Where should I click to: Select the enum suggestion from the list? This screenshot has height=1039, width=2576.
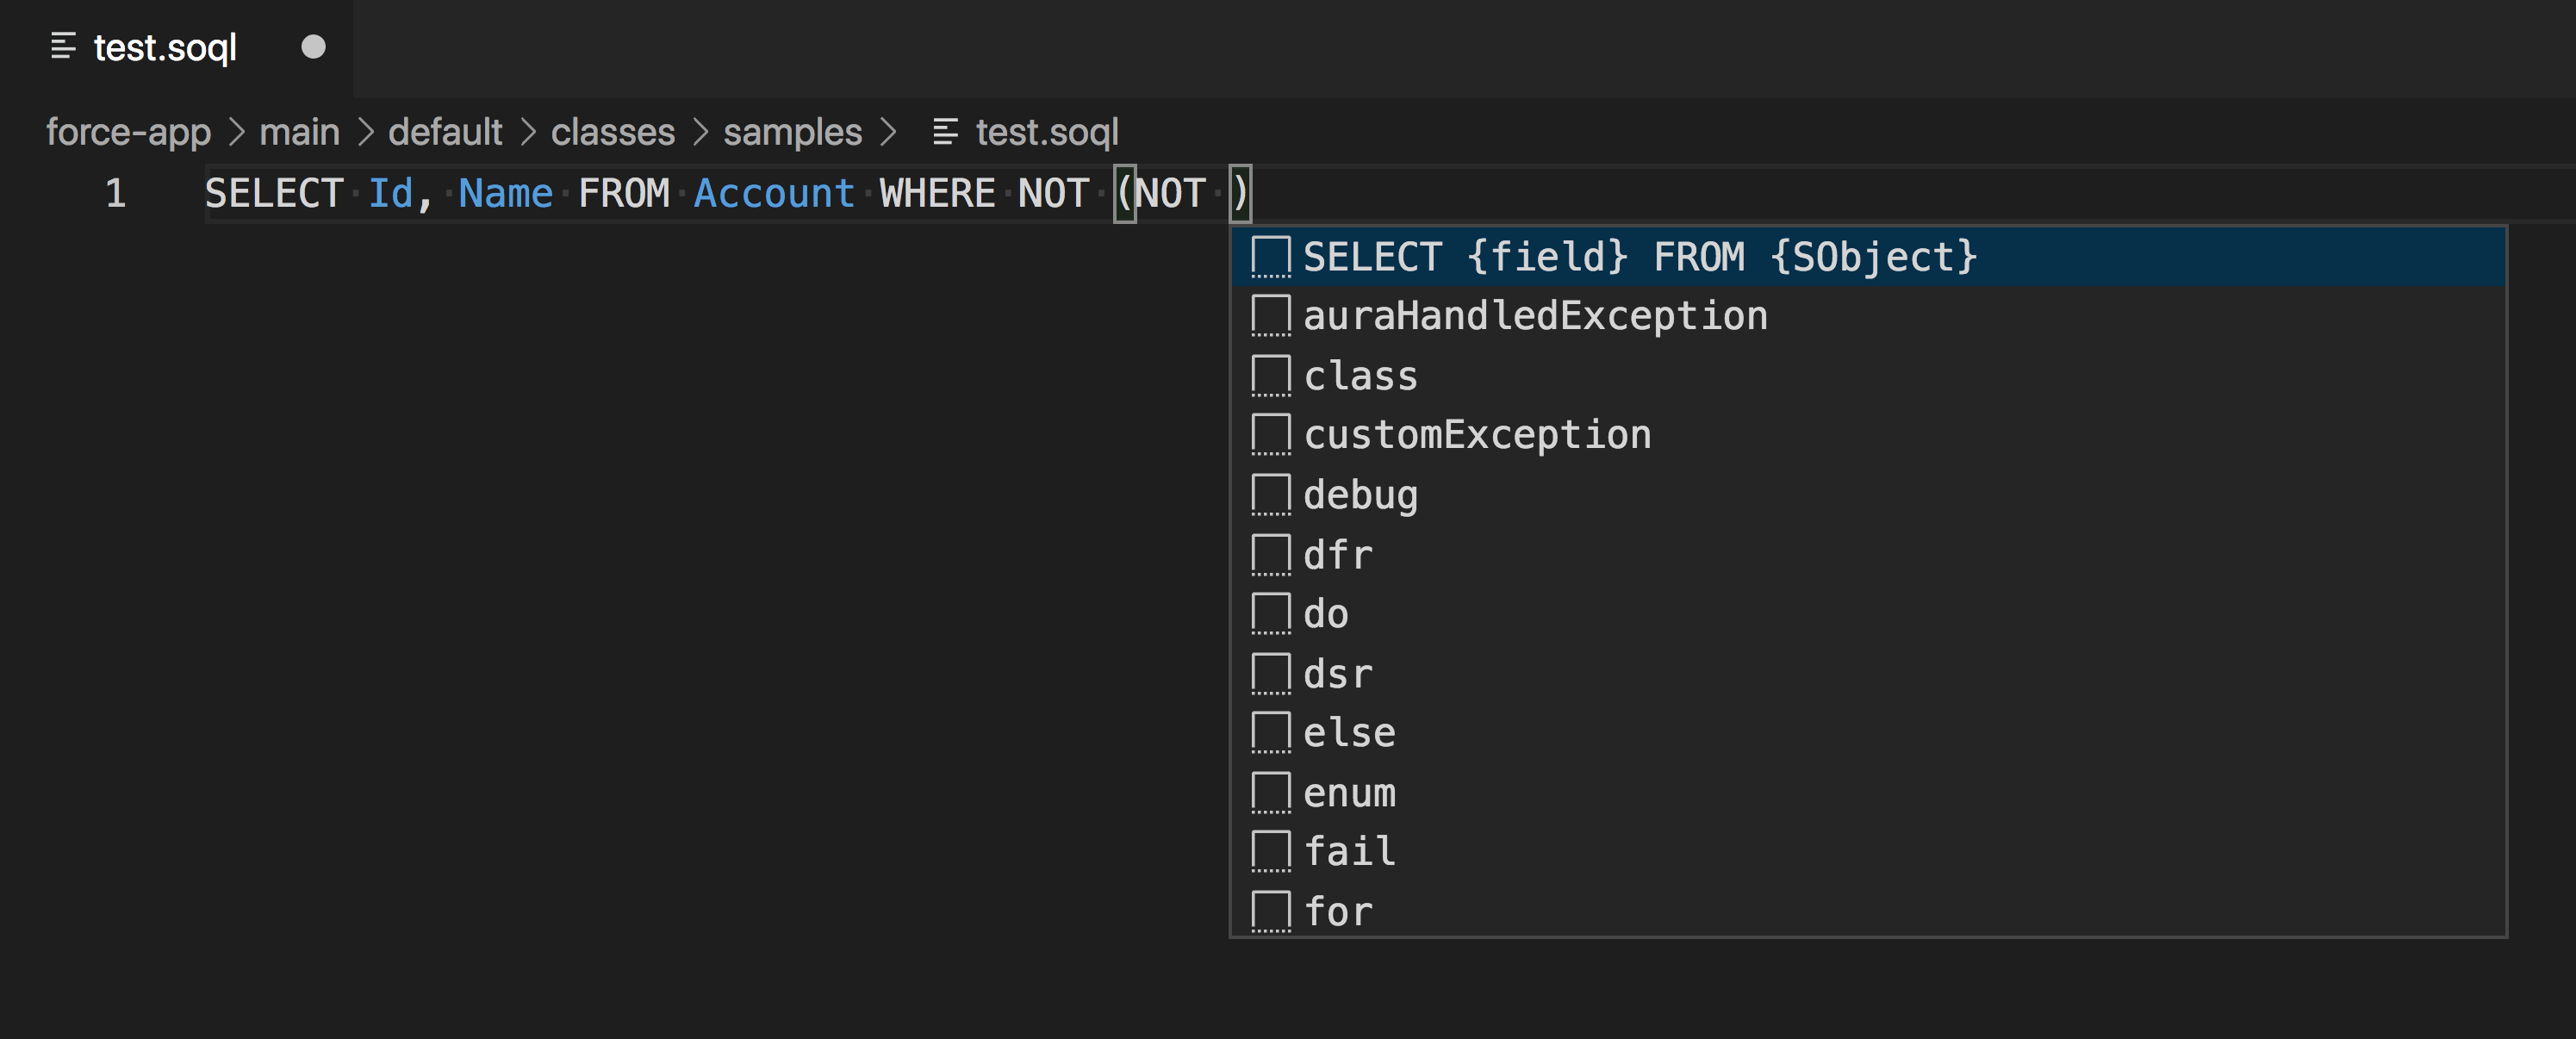[x=1348, y=791]
